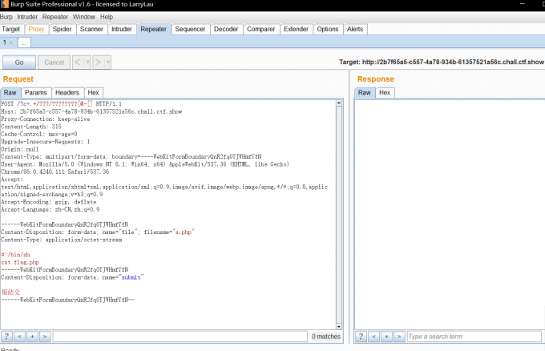Image resolution: width=545 pixels, height=351 pixels.
Task: Click the 'a.php' filename text
Action: pyautogui.click(x=184, y=232)
